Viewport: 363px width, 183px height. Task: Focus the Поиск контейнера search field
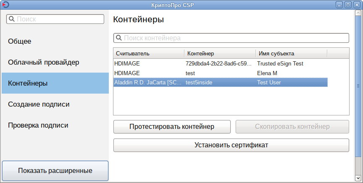click(231, 38)
